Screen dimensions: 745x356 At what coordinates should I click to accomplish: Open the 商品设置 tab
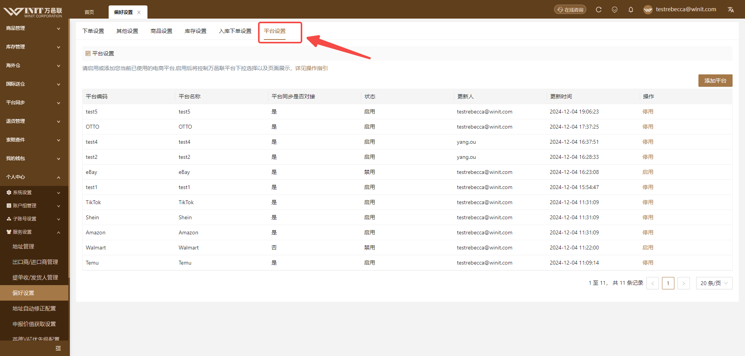(x=161, y=31)
